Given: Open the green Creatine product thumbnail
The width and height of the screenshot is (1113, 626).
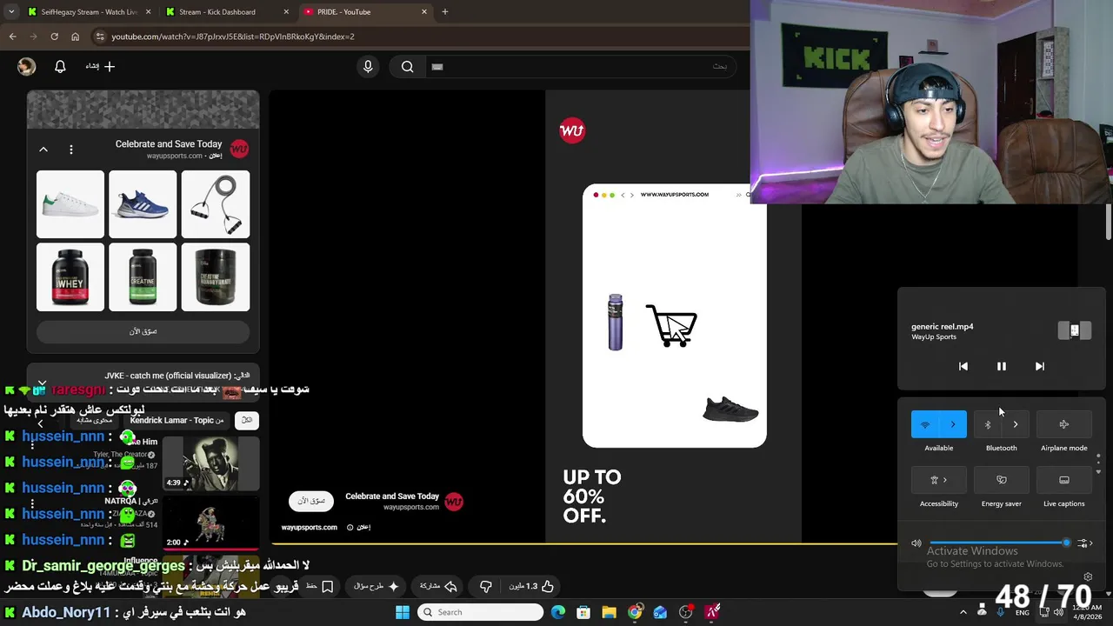Looking at the screenshot, I should tap(143, 276).
